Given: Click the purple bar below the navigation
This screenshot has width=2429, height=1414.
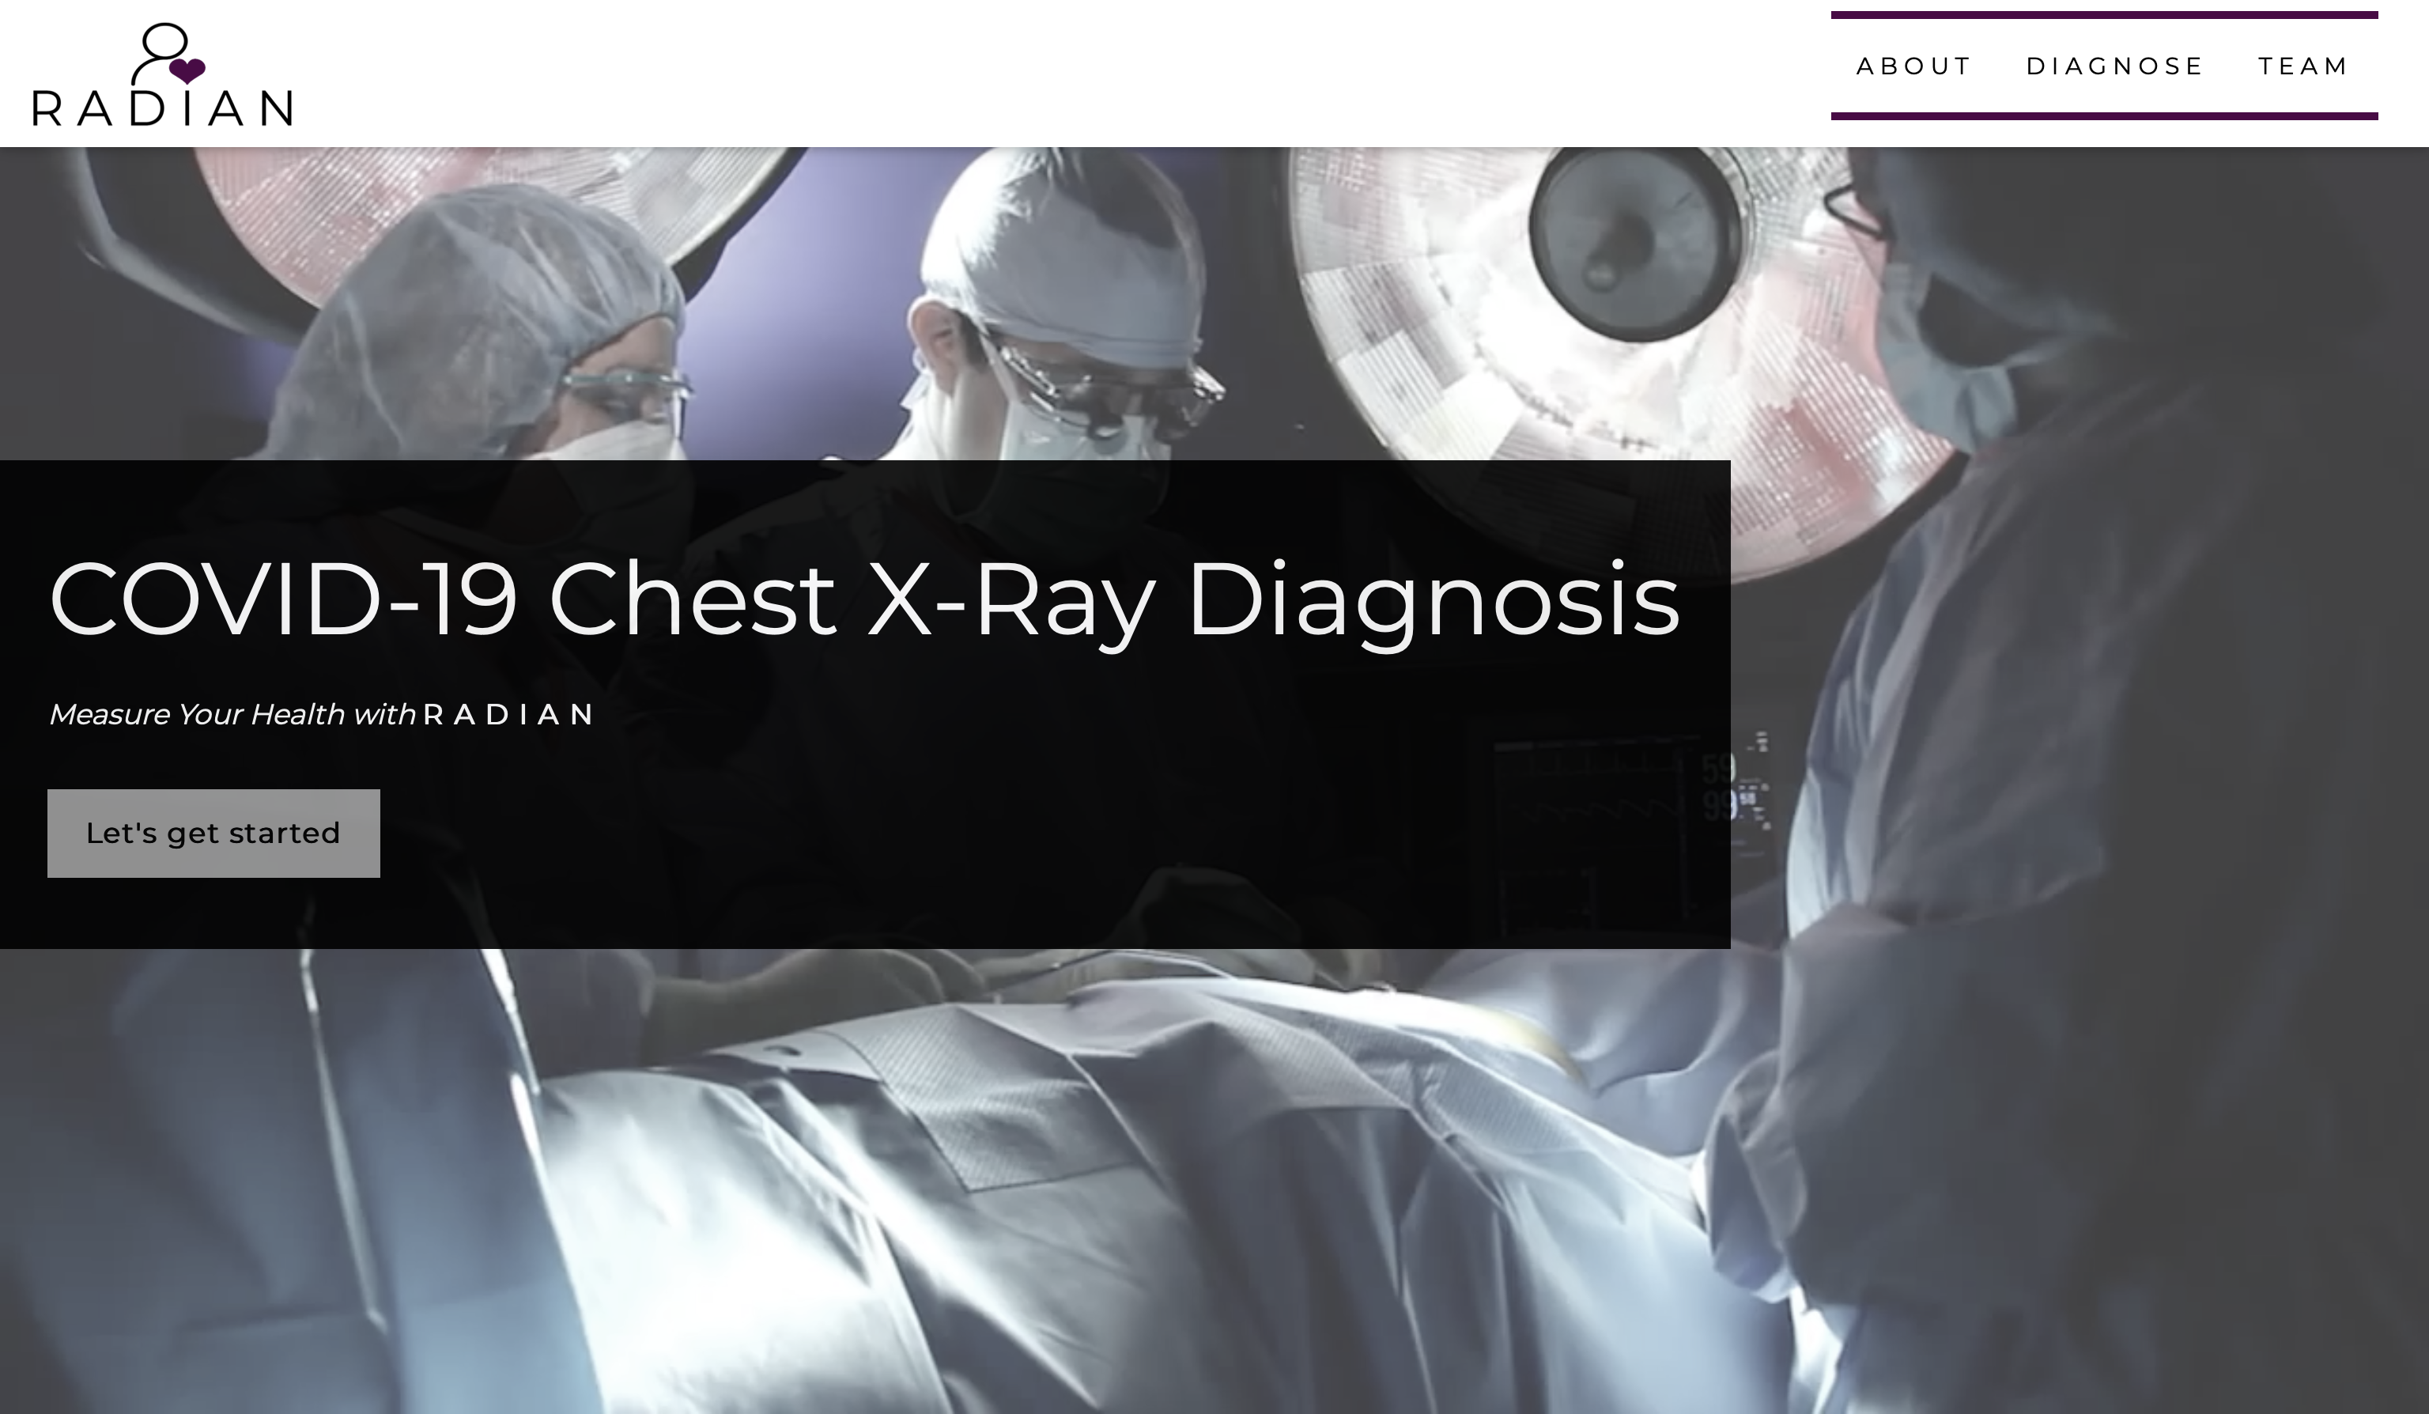Looking at the screenshot, I should coord(2104,116).
